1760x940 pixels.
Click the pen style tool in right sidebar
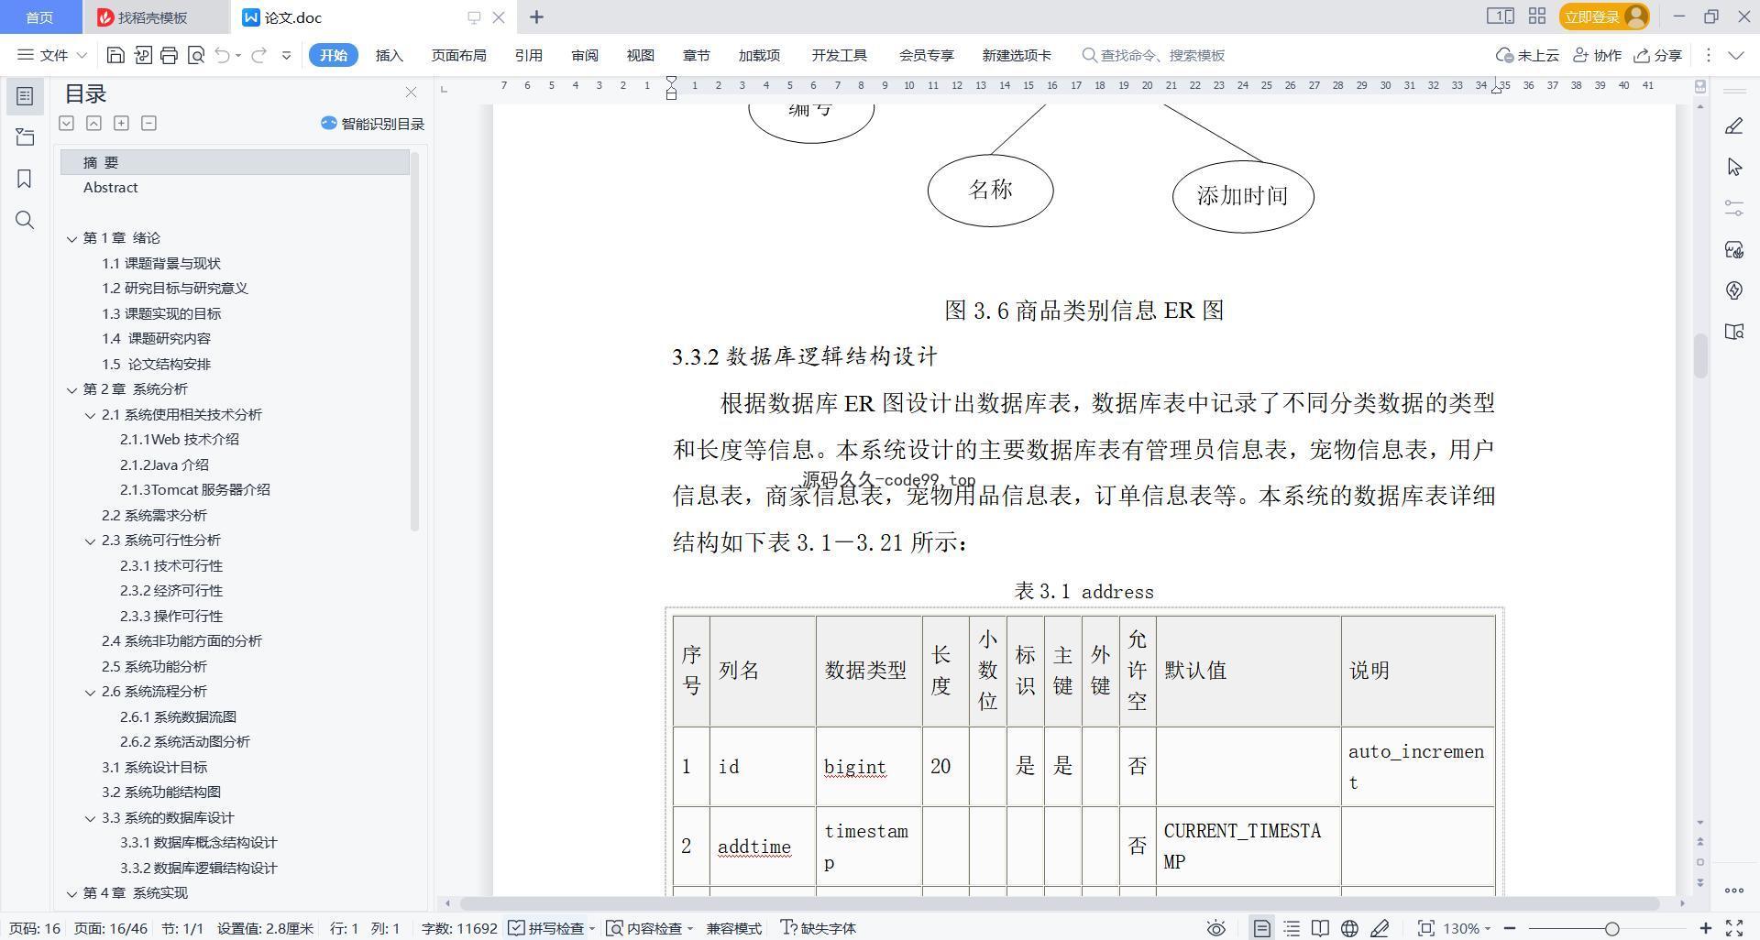[x=1733, y=126]
